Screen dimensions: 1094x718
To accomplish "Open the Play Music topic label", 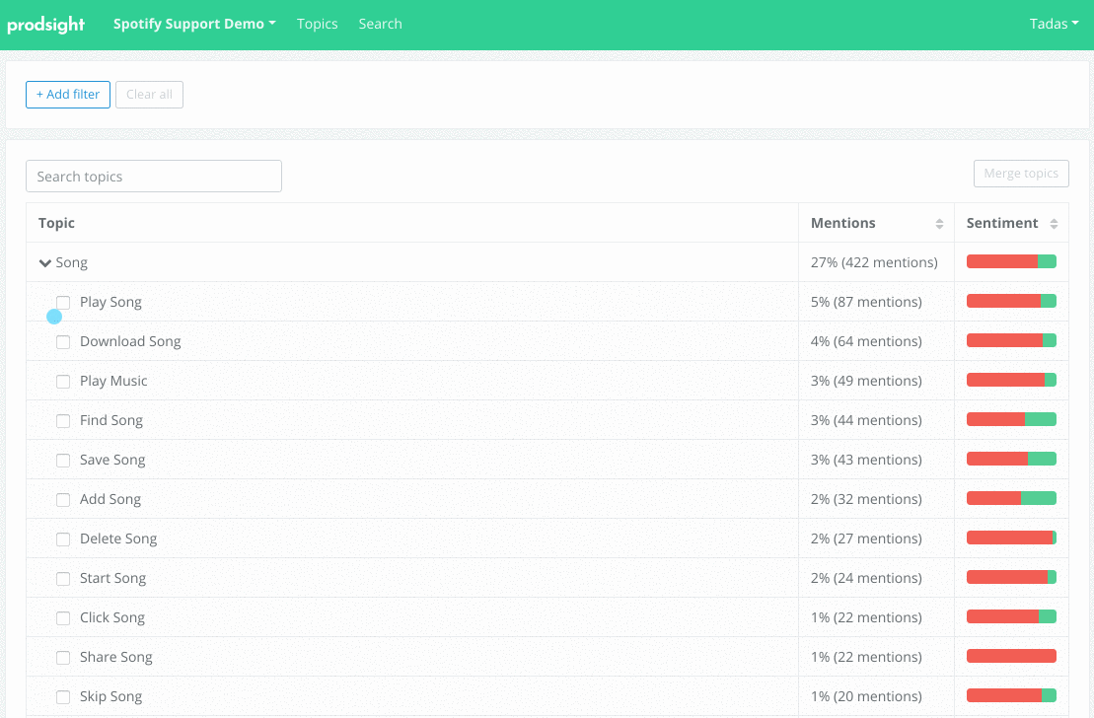I will tap(113, 381).
